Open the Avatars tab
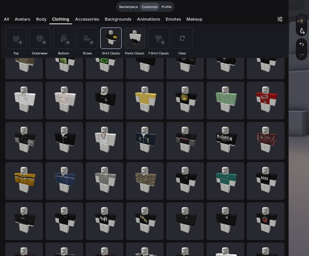Image resolution: width=309 pixels, height=256 pixels. (22, 19)
